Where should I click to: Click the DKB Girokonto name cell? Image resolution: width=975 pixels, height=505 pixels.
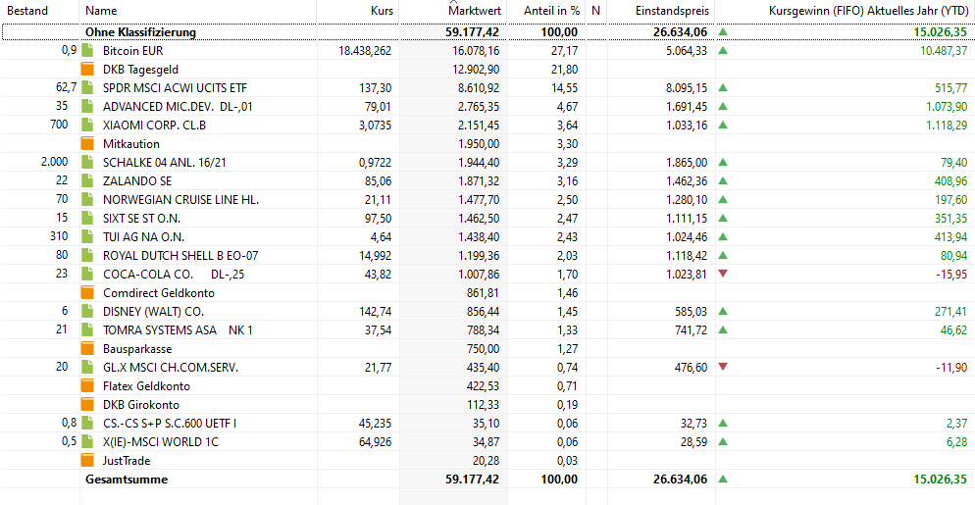(141, 404)
